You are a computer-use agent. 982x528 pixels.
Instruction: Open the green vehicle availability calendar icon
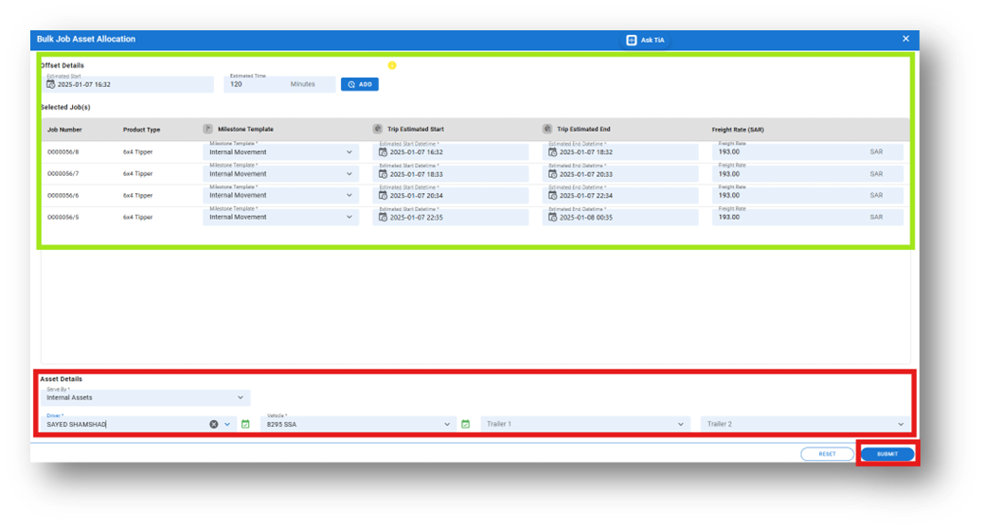point(465,424)
